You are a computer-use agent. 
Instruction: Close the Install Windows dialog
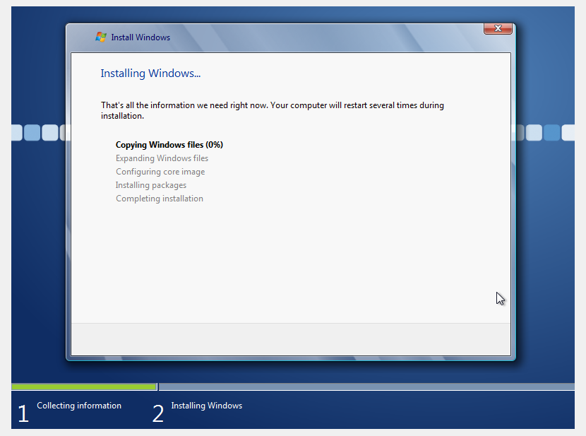pos(498,28)
